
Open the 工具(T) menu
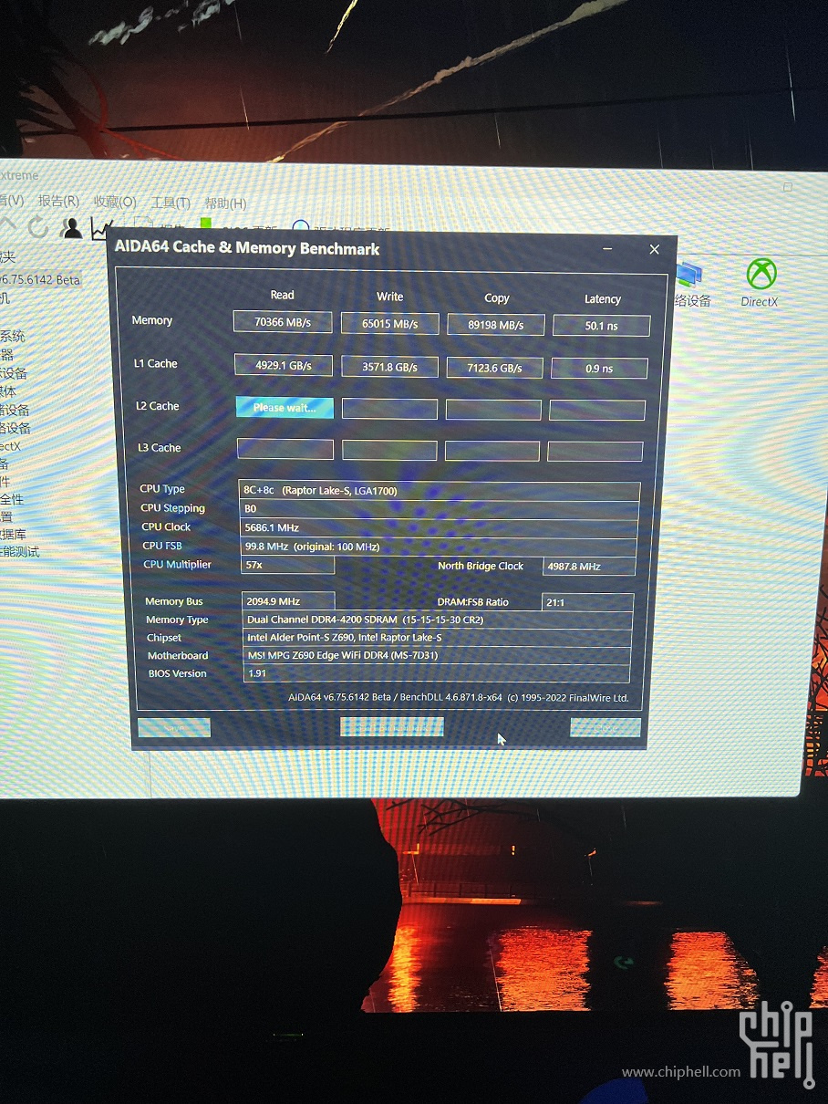pos(171,203)
